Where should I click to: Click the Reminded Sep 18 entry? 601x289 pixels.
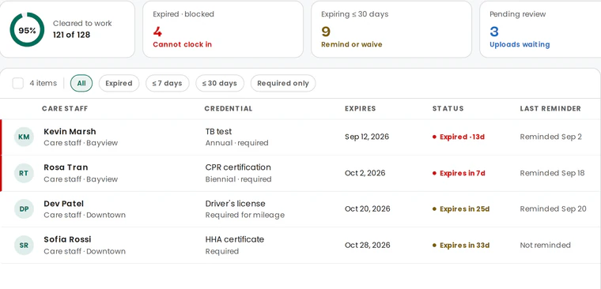tap(552, 173)
